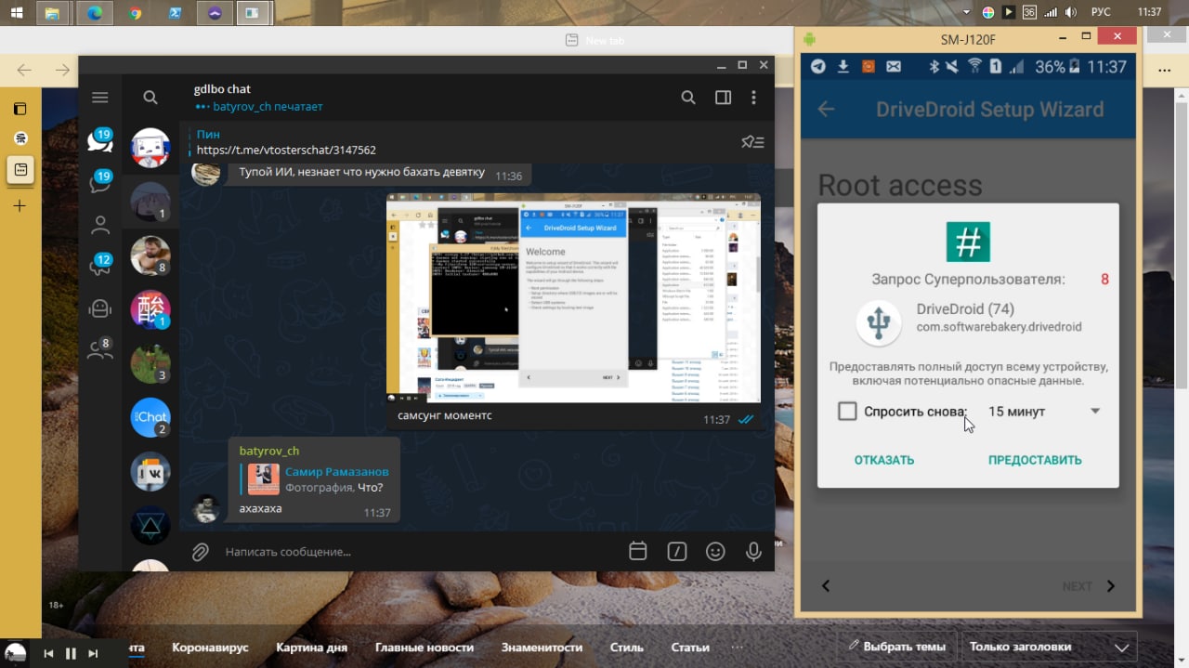Add new item with sidebar plus icon
The height and width of the screenshot is (668, 1189).
[x=20, y=205]
